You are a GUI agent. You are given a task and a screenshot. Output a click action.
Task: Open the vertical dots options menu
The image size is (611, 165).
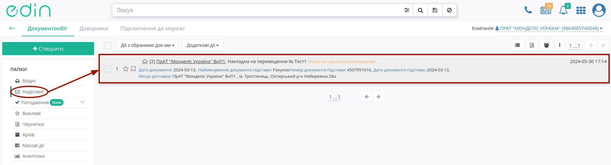click(560, 45)
